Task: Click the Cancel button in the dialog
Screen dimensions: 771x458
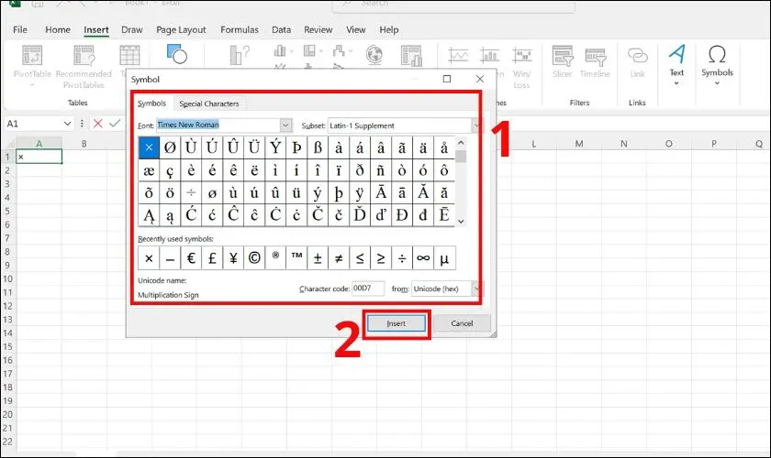Action: 462,323
